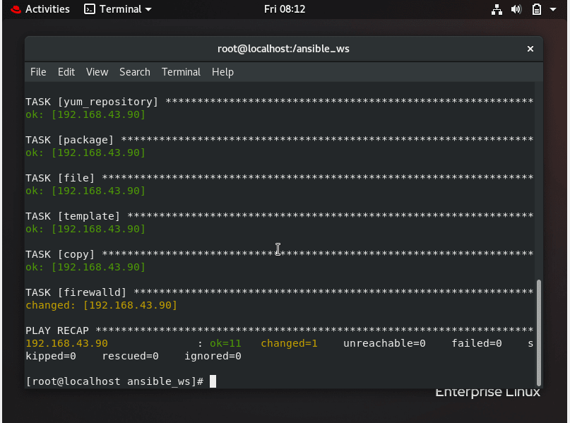Click the TASK [package] line

(279, 140)
